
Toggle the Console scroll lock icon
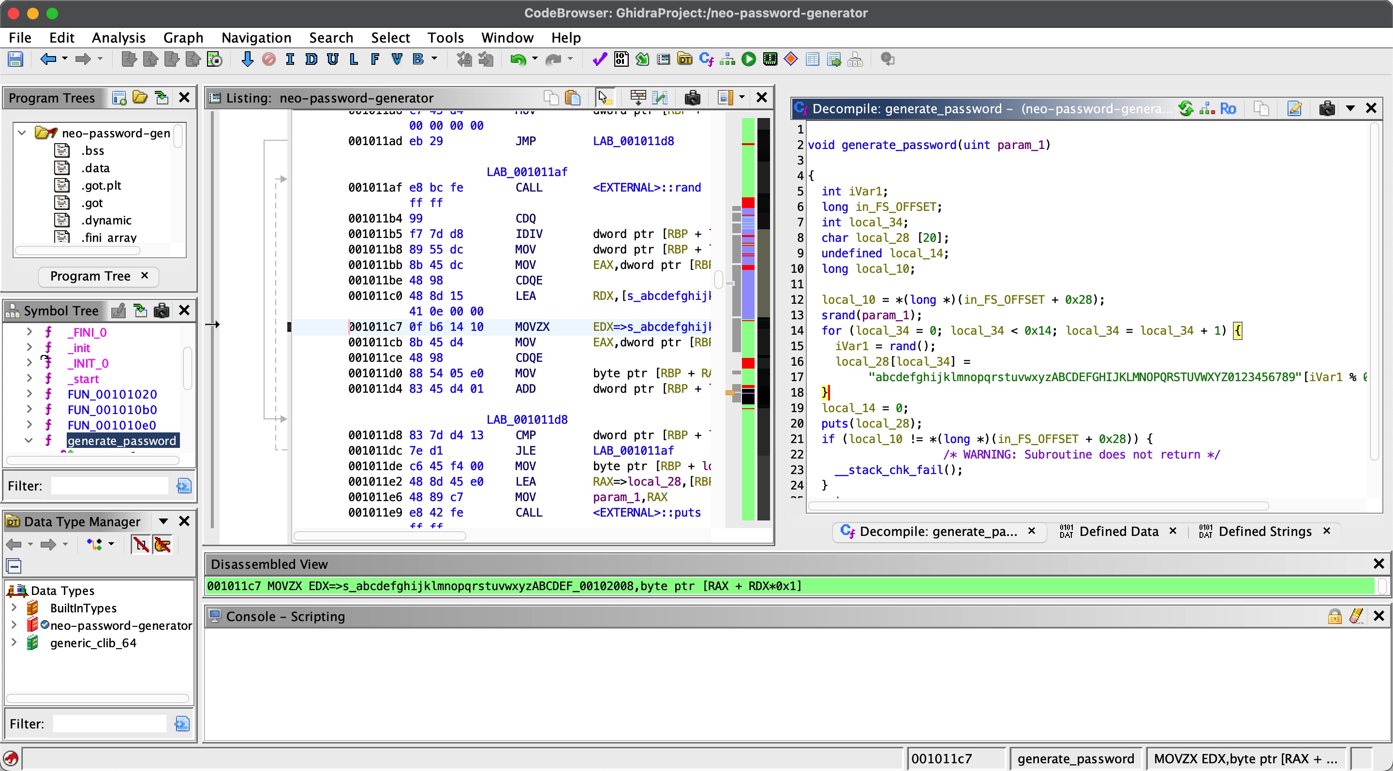[1334, 616]
